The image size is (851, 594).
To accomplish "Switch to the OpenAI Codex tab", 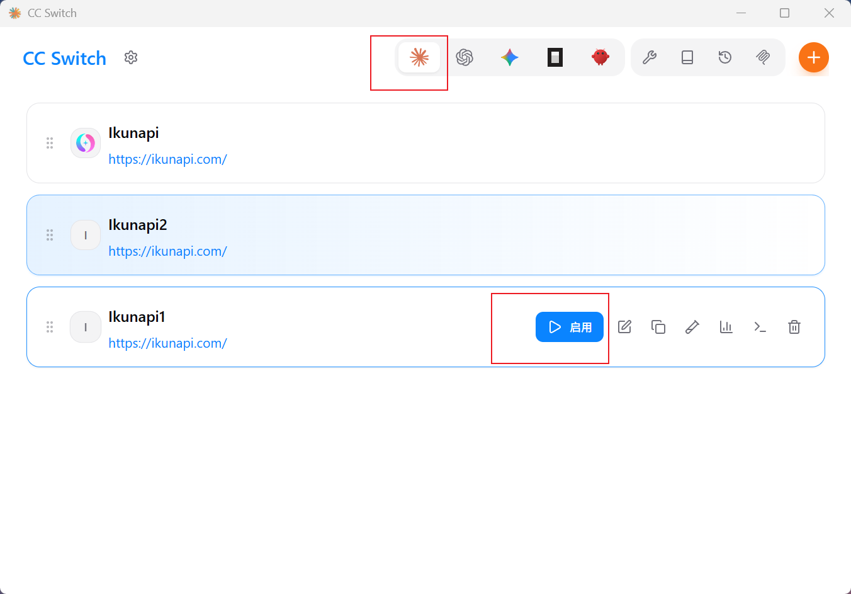I will pos(465,57).
